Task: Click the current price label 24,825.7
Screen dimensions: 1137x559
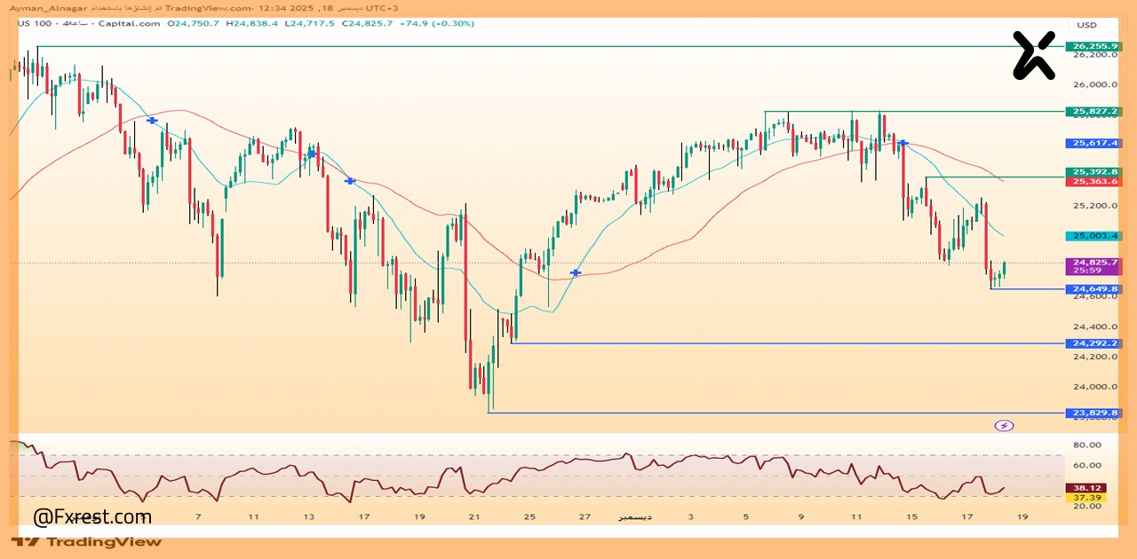Action: click(1094, 263)
